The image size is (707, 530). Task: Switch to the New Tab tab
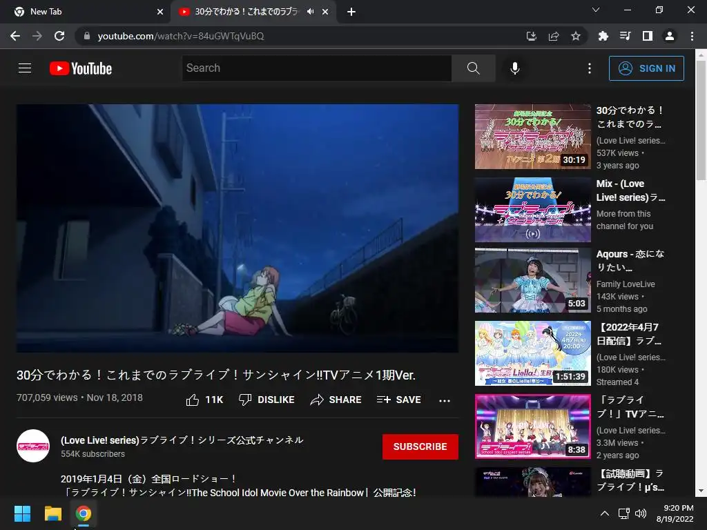[85, 12]
